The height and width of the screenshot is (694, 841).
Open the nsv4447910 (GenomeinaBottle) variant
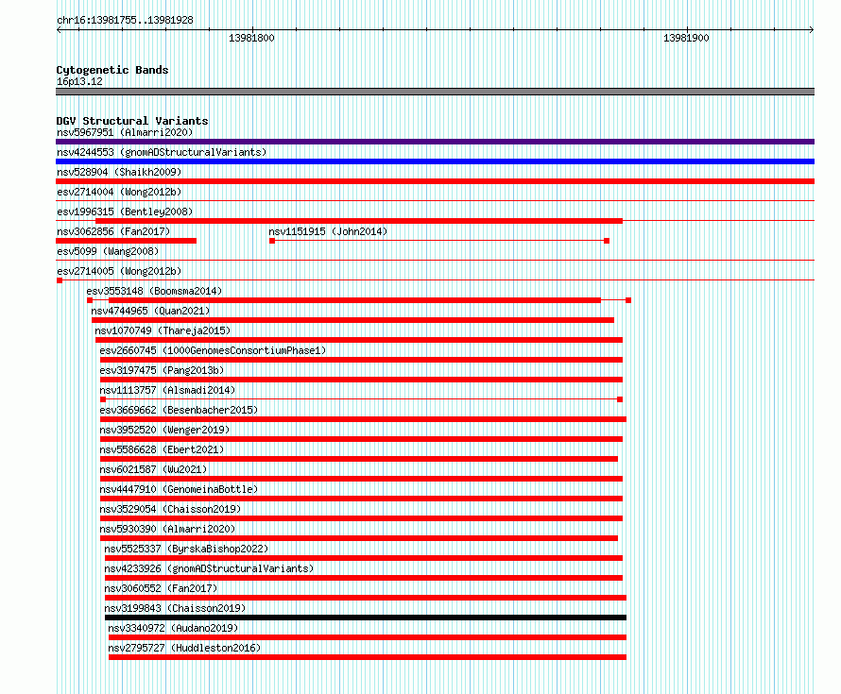point(179,489)
